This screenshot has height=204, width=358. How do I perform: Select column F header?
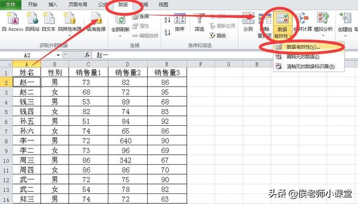(x=201, y=64)
